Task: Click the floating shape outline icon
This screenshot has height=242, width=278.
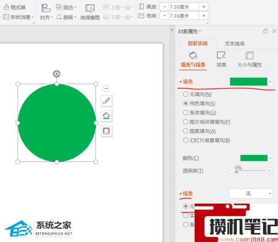Action: pyautogui.click(x=106, y=131)
